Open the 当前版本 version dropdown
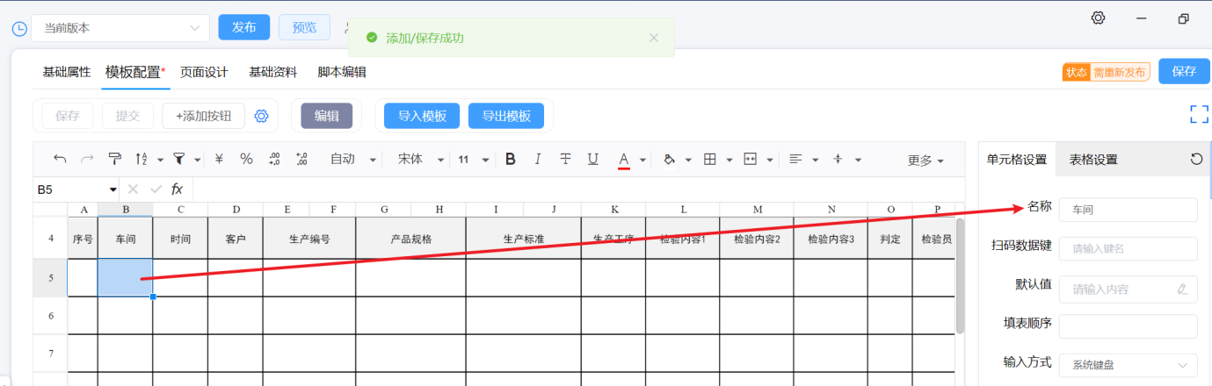The height and width of the screenshot is (386, 1212). tap(120, 28)
